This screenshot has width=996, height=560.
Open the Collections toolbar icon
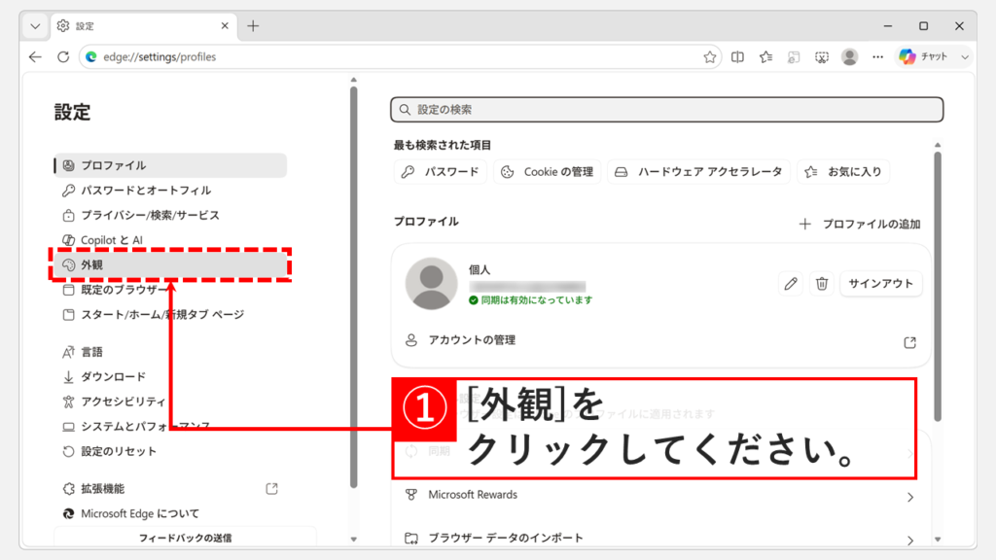click(x=794, y=57)
